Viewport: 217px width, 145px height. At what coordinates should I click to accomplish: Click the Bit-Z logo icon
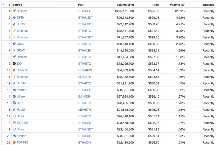tap(14, 103)
